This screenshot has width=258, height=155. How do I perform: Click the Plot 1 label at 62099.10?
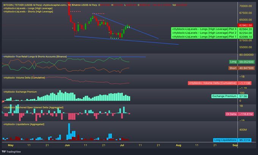[212, 37]
